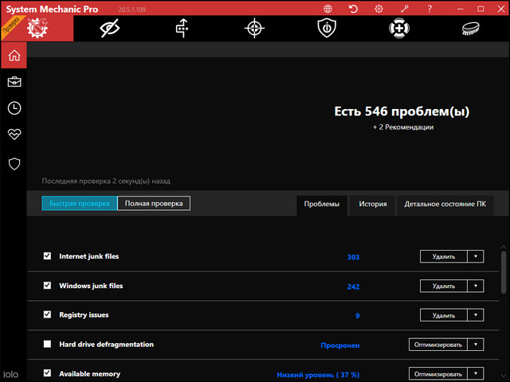Switch to the История tab
The height and width of the screenshot is (382, 510).
(372, 205)
